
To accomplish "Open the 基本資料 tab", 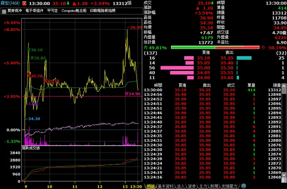I will [x=166, y=186].
